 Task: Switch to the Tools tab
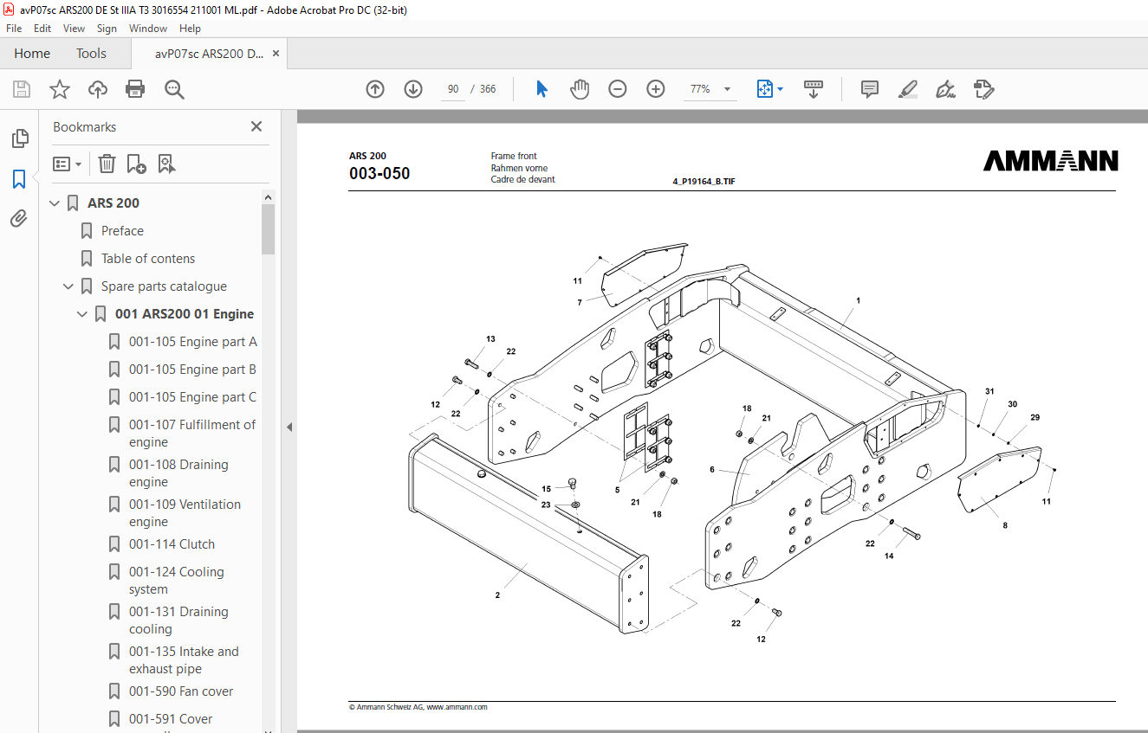point(91,54)
